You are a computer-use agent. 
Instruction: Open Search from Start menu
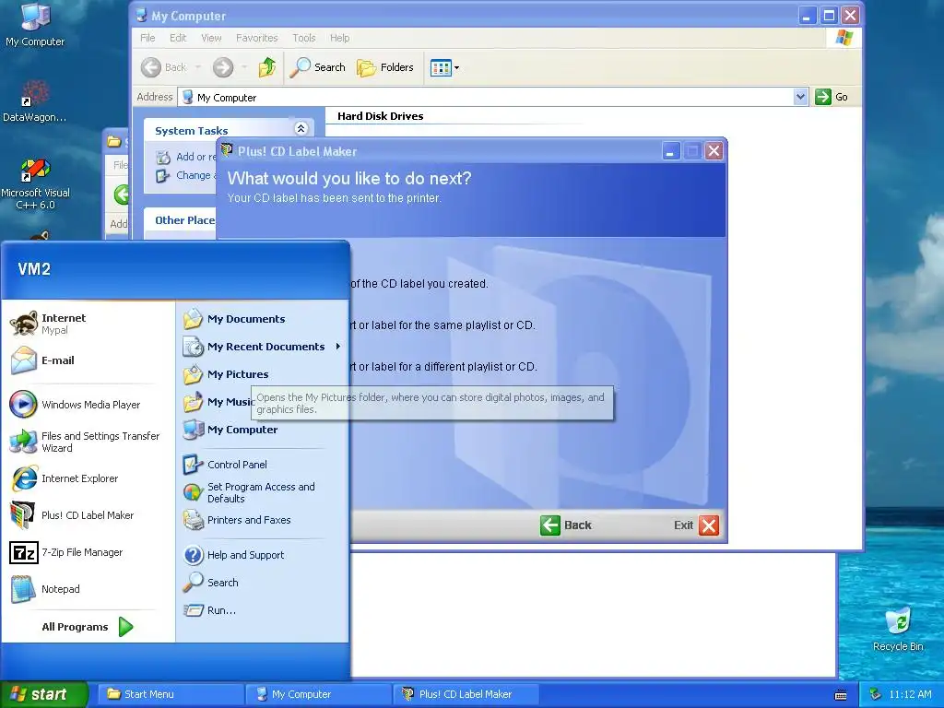262,583
